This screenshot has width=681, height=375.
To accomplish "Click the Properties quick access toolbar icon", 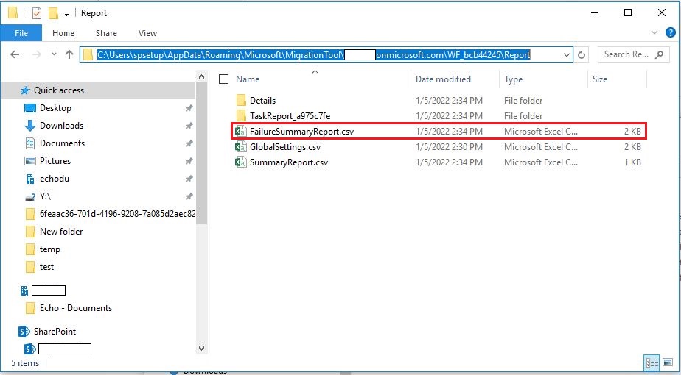I will 37,13.
